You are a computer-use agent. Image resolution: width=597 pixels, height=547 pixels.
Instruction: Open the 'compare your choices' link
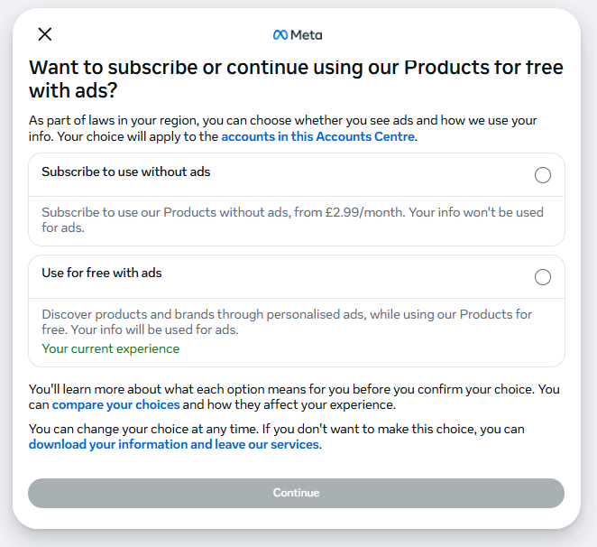click(x=115, y=404)
